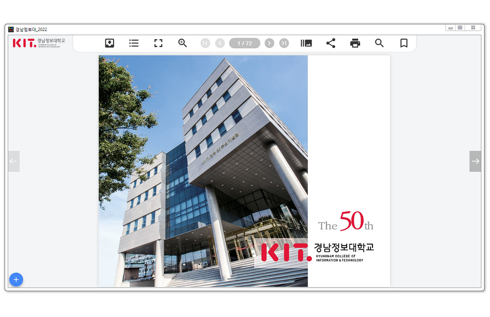Click the 1 / 72 page number field
This screenshot has height=317, width=490.
(x=245, y=43)
